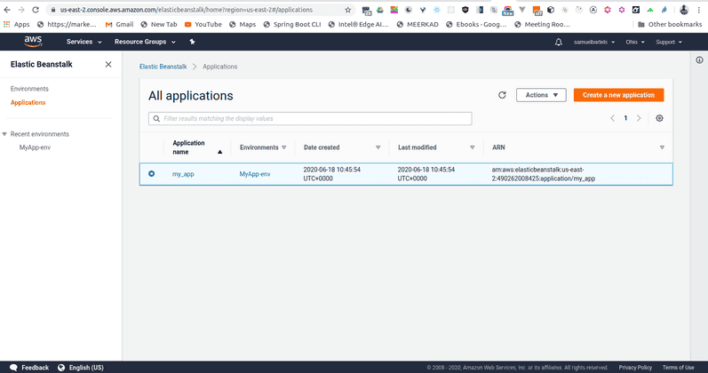Open the Privacy Policy link
Viewport: 708px width, 373px height.
coord(635,368)
